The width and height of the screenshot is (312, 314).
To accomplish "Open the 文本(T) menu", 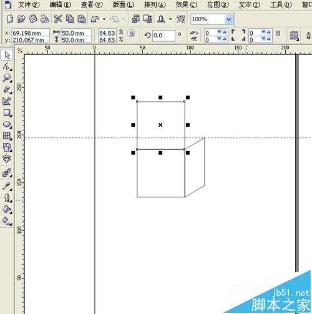I will click(249, 4).
